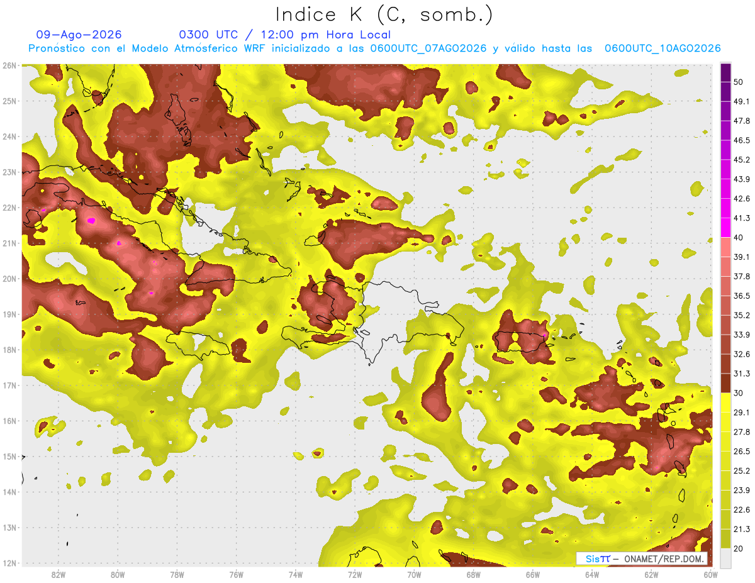Click the '74W' longitude label

tap(296, 575)
